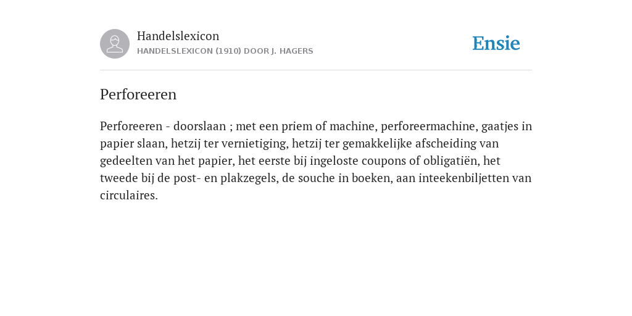Click the year (1910) in the subtitle

228,51
